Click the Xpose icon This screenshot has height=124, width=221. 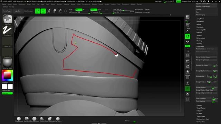pyautogui.click(x=188, y=100)
